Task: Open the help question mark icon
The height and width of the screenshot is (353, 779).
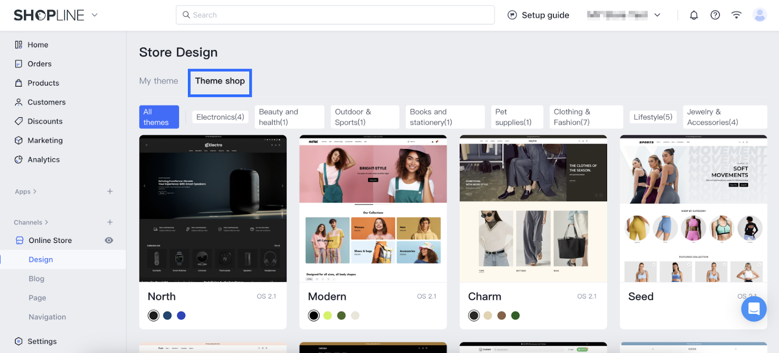Action: coord(715,15)
